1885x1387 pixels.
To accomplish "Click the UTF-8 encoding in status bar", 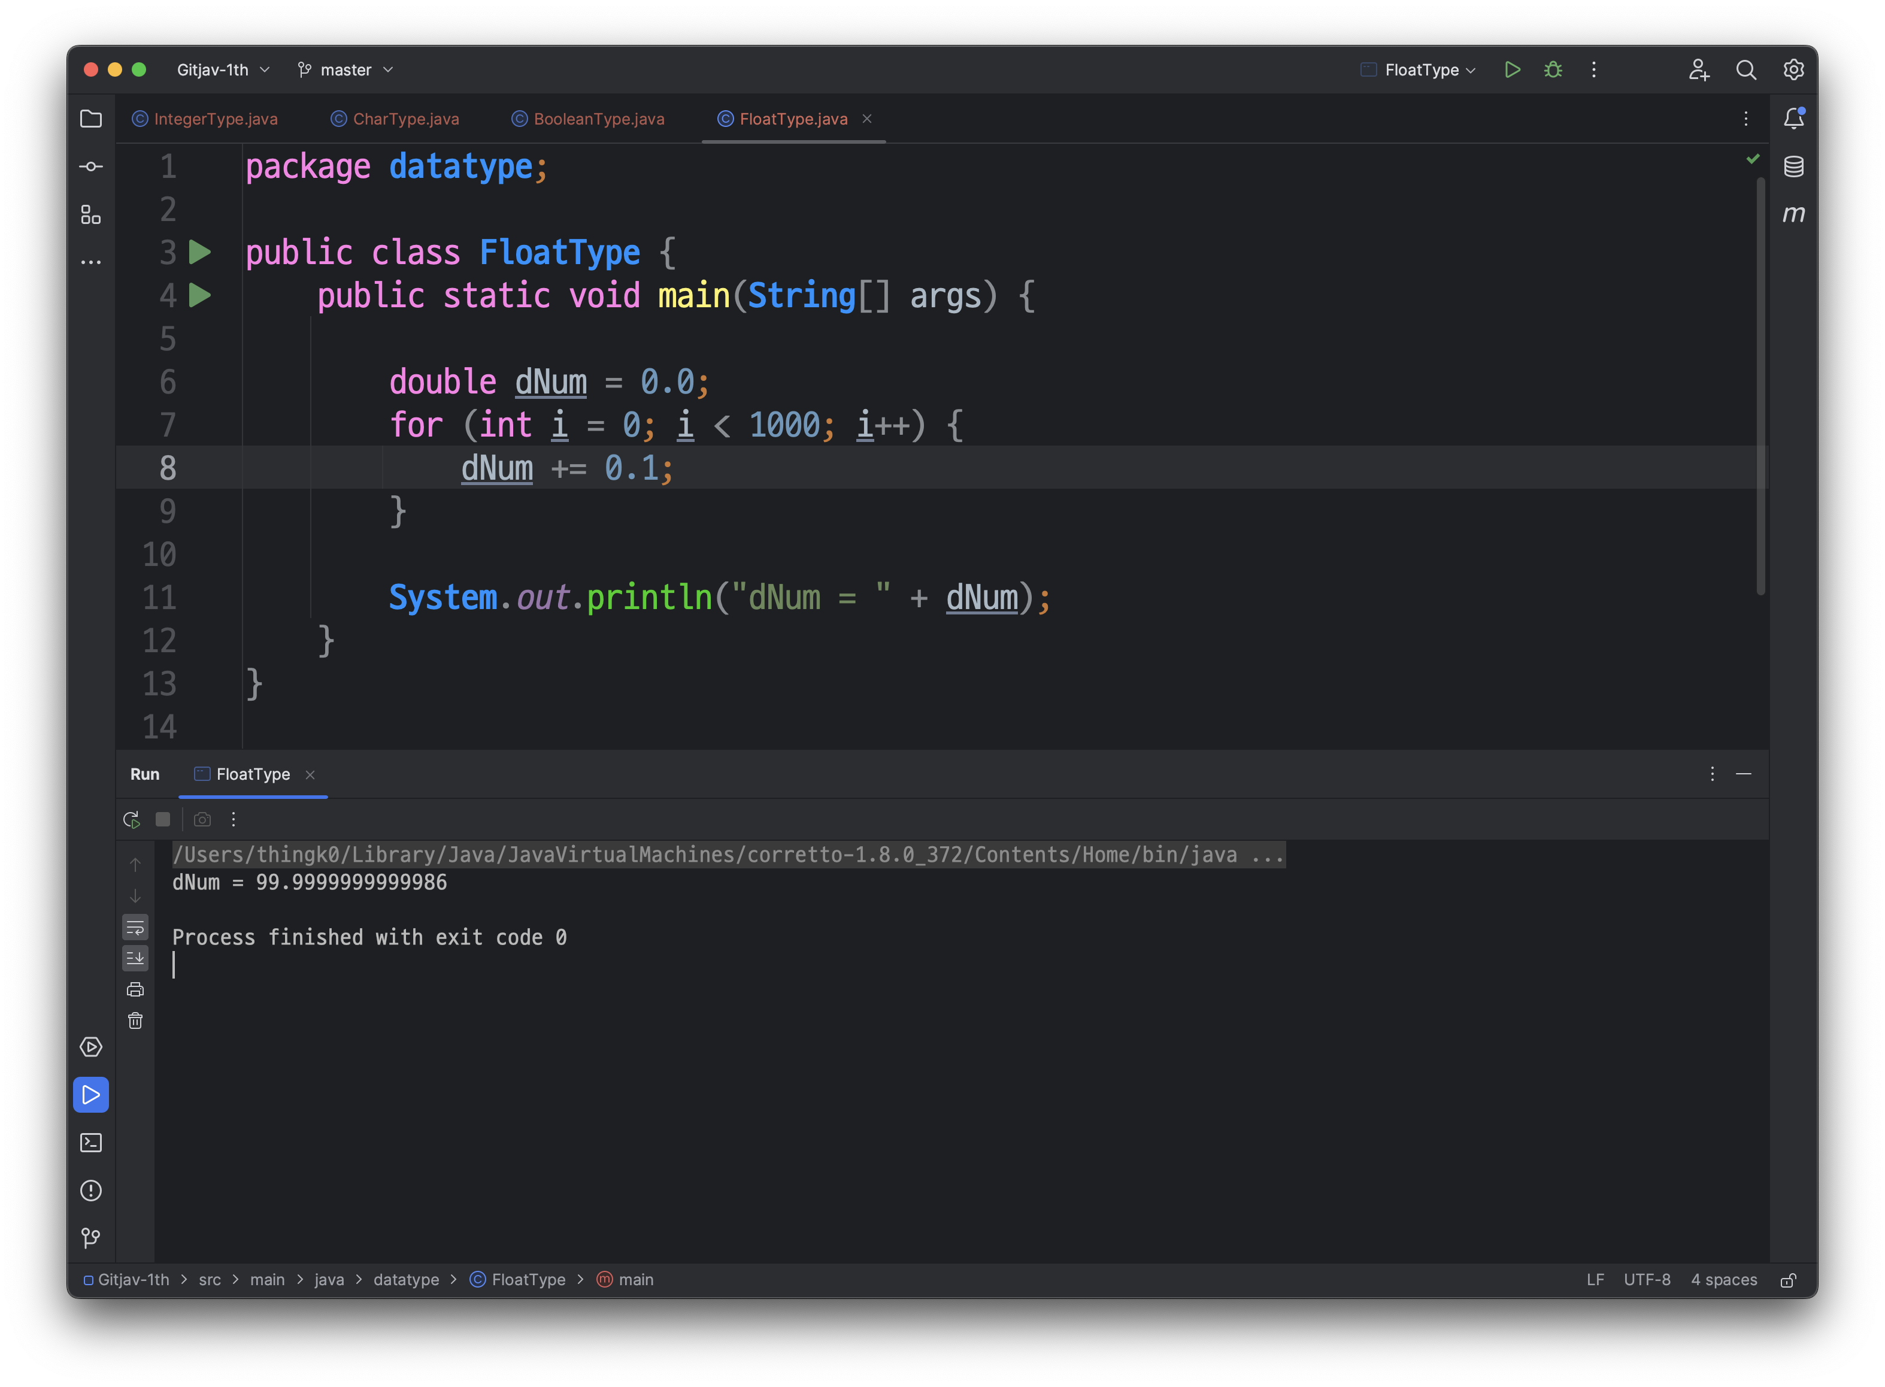I will [1646, 1280].
